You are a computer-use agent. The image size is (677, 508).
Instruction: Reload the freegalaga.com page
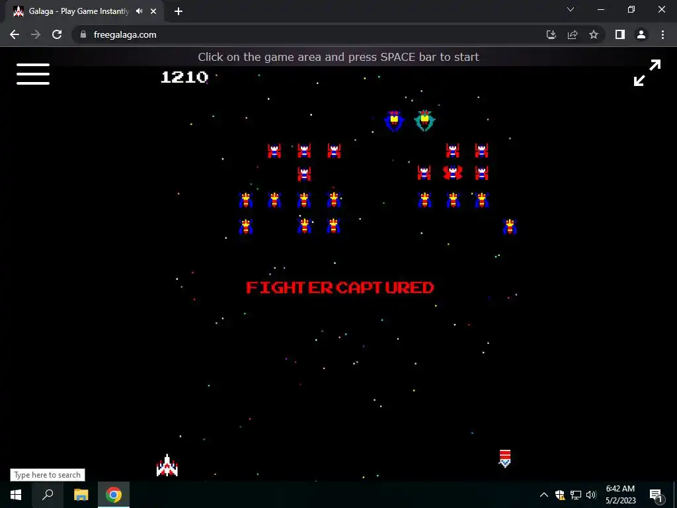(x=57, y=34)
